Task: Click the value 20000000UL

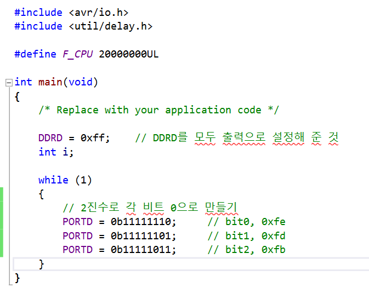Action: (x=129, y=54)
